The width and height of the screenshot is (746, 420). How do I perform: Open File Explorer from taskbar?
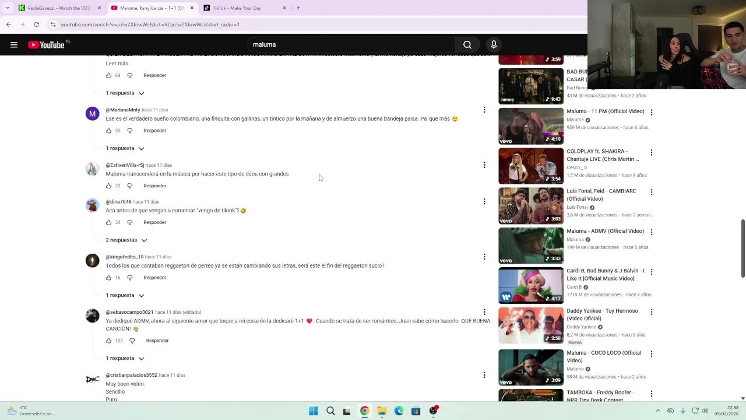(381, 411)
